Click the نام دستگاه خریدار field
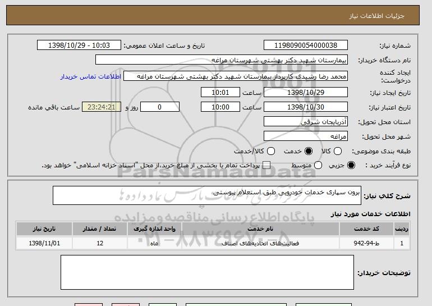This screenshot has height=306, width=432. click(x=222, y=60)
